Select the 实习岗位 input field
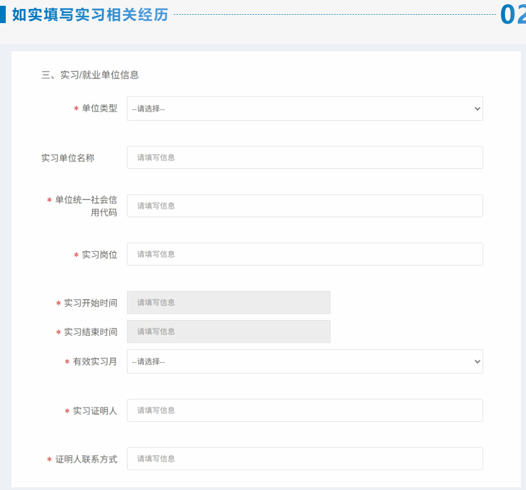The height and width of the screenshot is (490, 526). pyautogui.click(x=304, y=254)
